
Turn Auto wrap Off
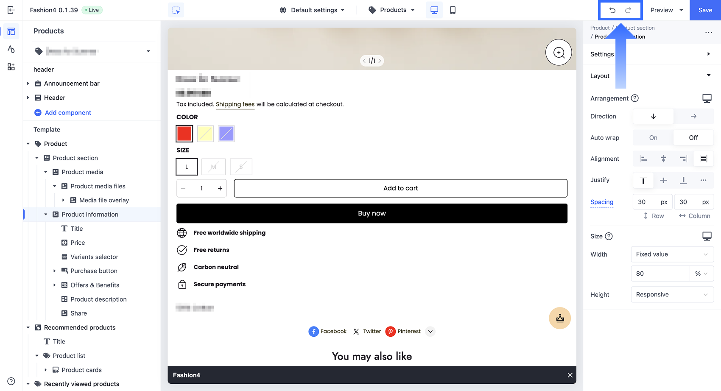pyautogui.click(x=693, y=137)
